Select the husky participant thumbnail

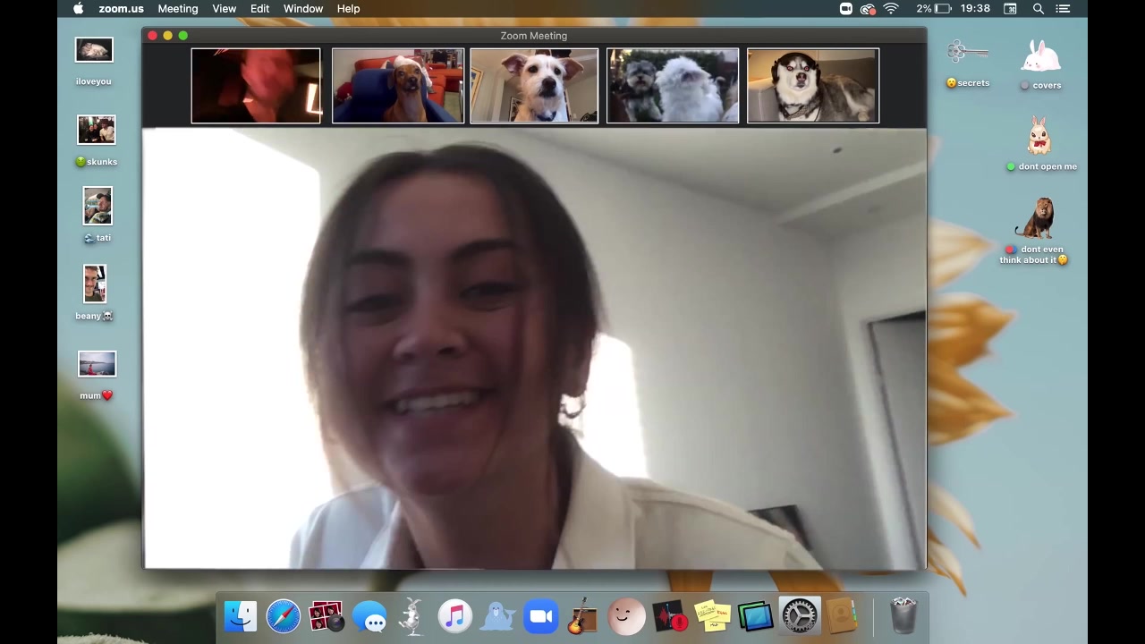(813, 86)
